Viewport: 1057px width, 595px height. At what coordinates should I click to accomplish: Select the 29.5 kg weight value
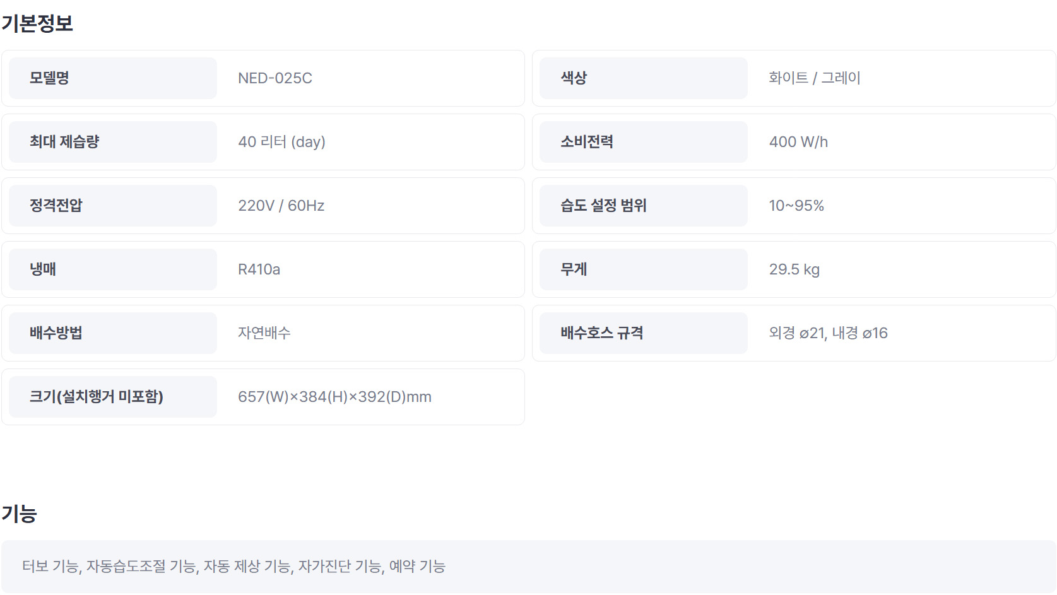pyautogui.click(x=794, y=269)
